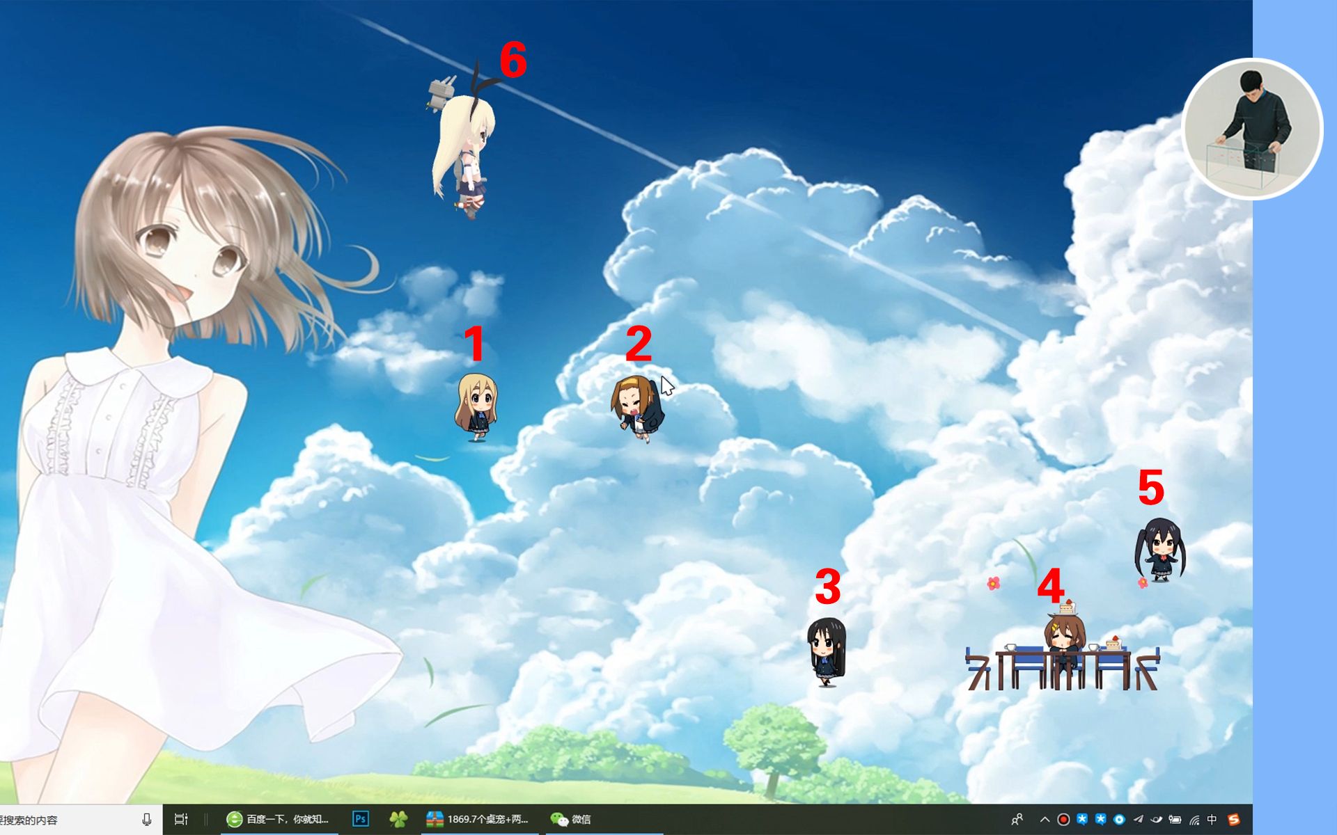Click the circular webcam video thumbnail
Screen dimensions: 1337x835
(x=1252, y=129)
